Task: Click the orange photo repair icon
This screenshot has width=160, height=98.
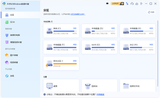Action: pos(7,55)
